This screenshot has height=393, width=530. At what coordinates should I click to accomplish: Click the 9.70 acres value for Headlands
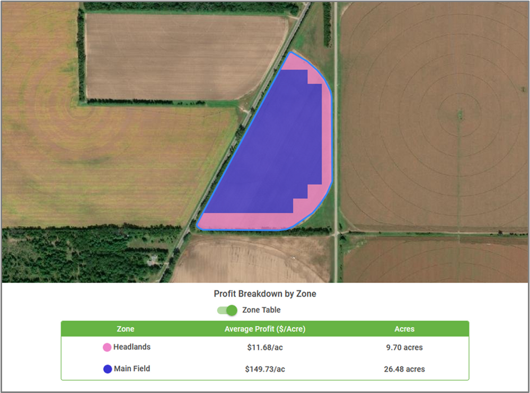[x=404, y=347]
